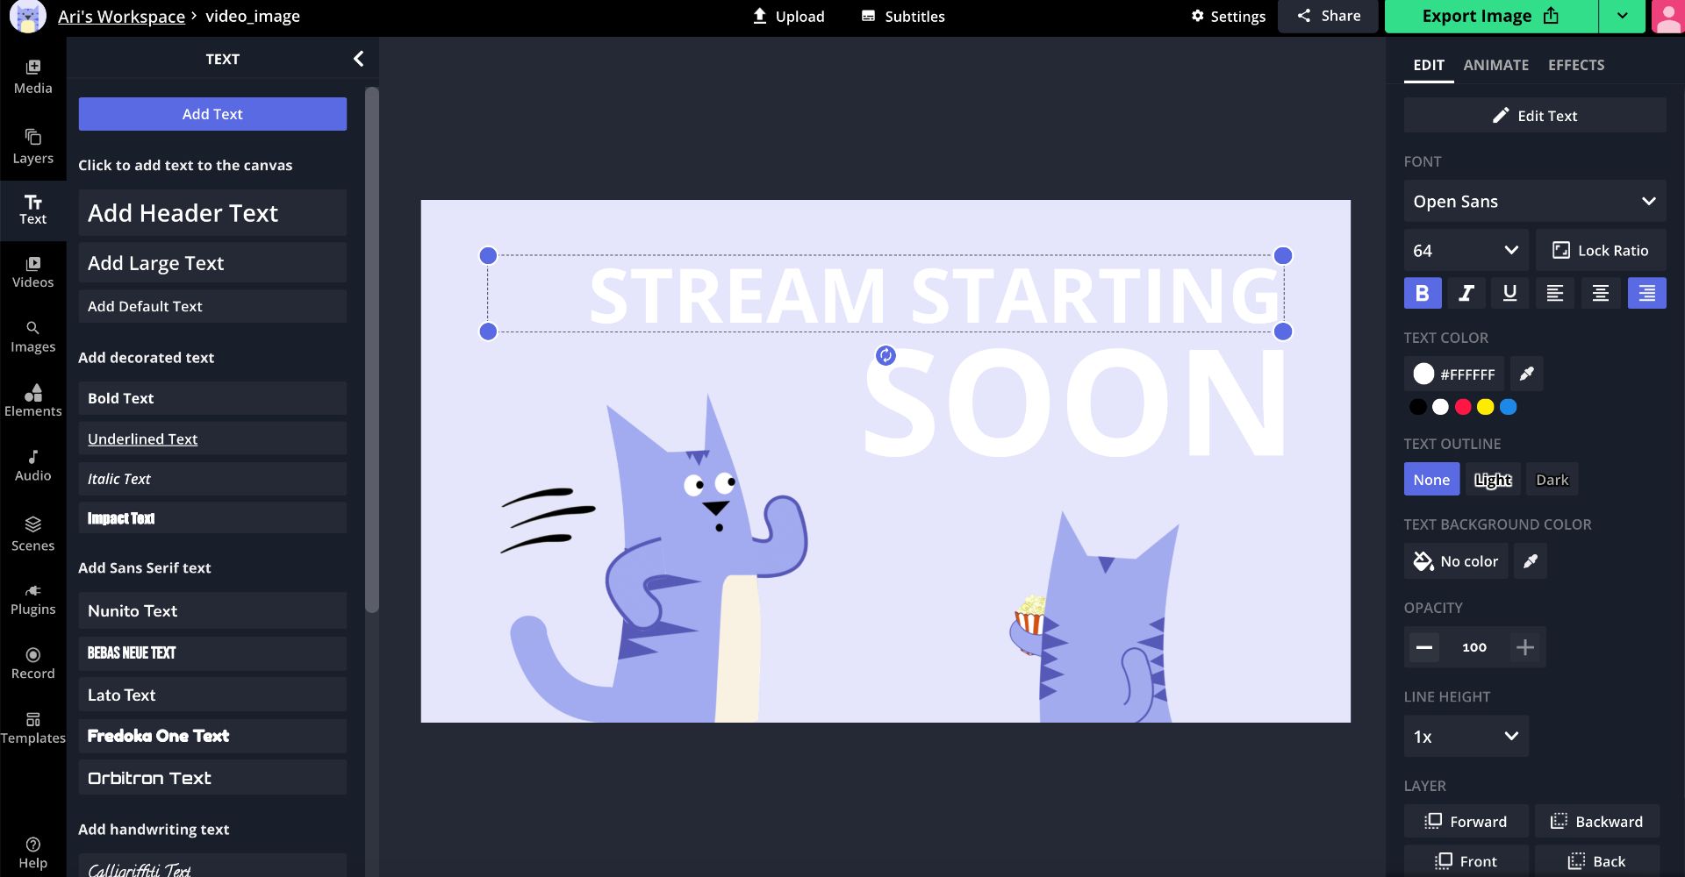
Task: Open the line height 1x dropdown
Action: coord(1466,737)
